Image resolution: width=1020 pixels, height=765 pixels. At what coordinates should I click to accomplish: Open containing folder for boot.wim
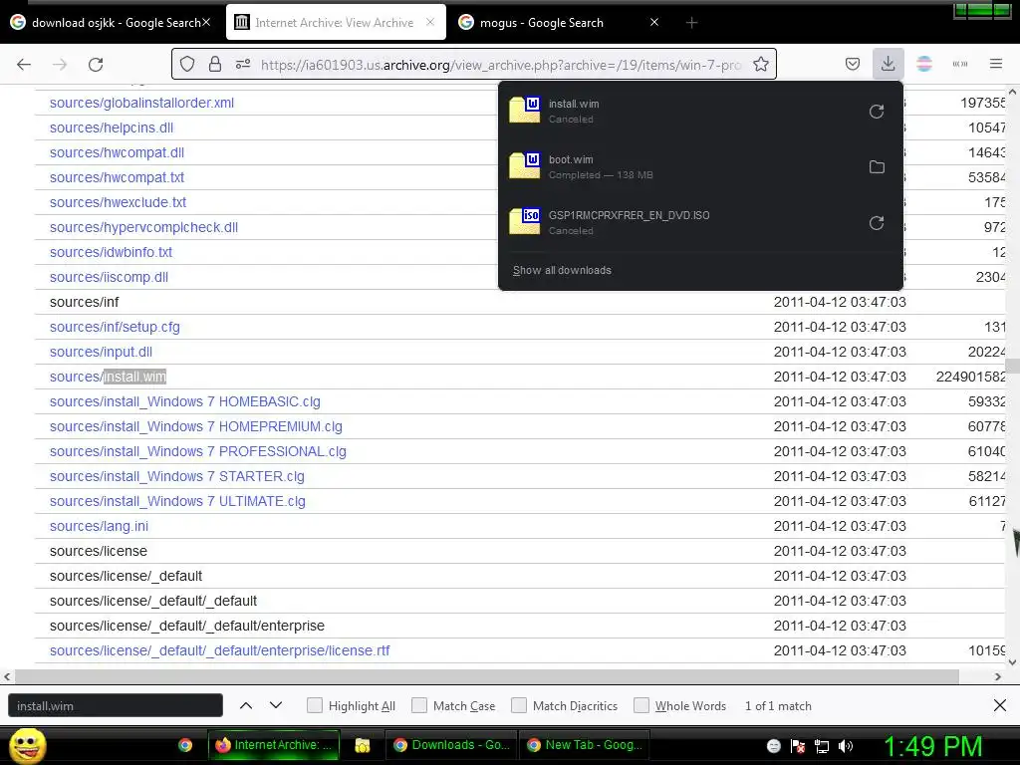[x=877, y=167]
